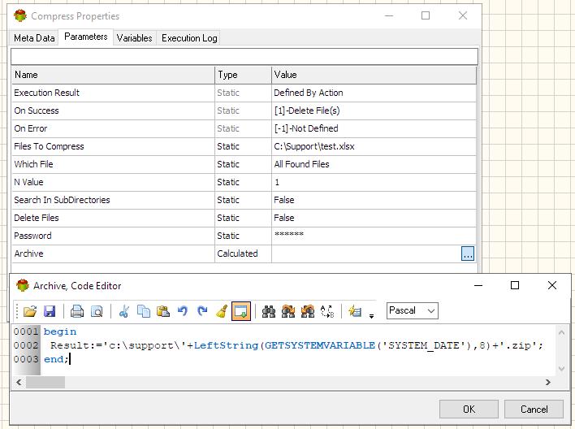Place cursor on 'begin' code line

click(x=60, y=331)
